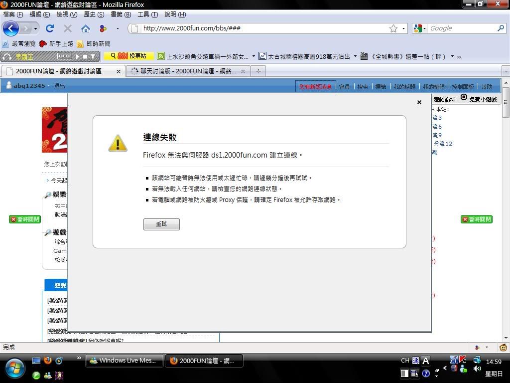Expand the URL bar history dropdown arrow
The width and height of the screenshot is (510, 383).
coord(404,28)
